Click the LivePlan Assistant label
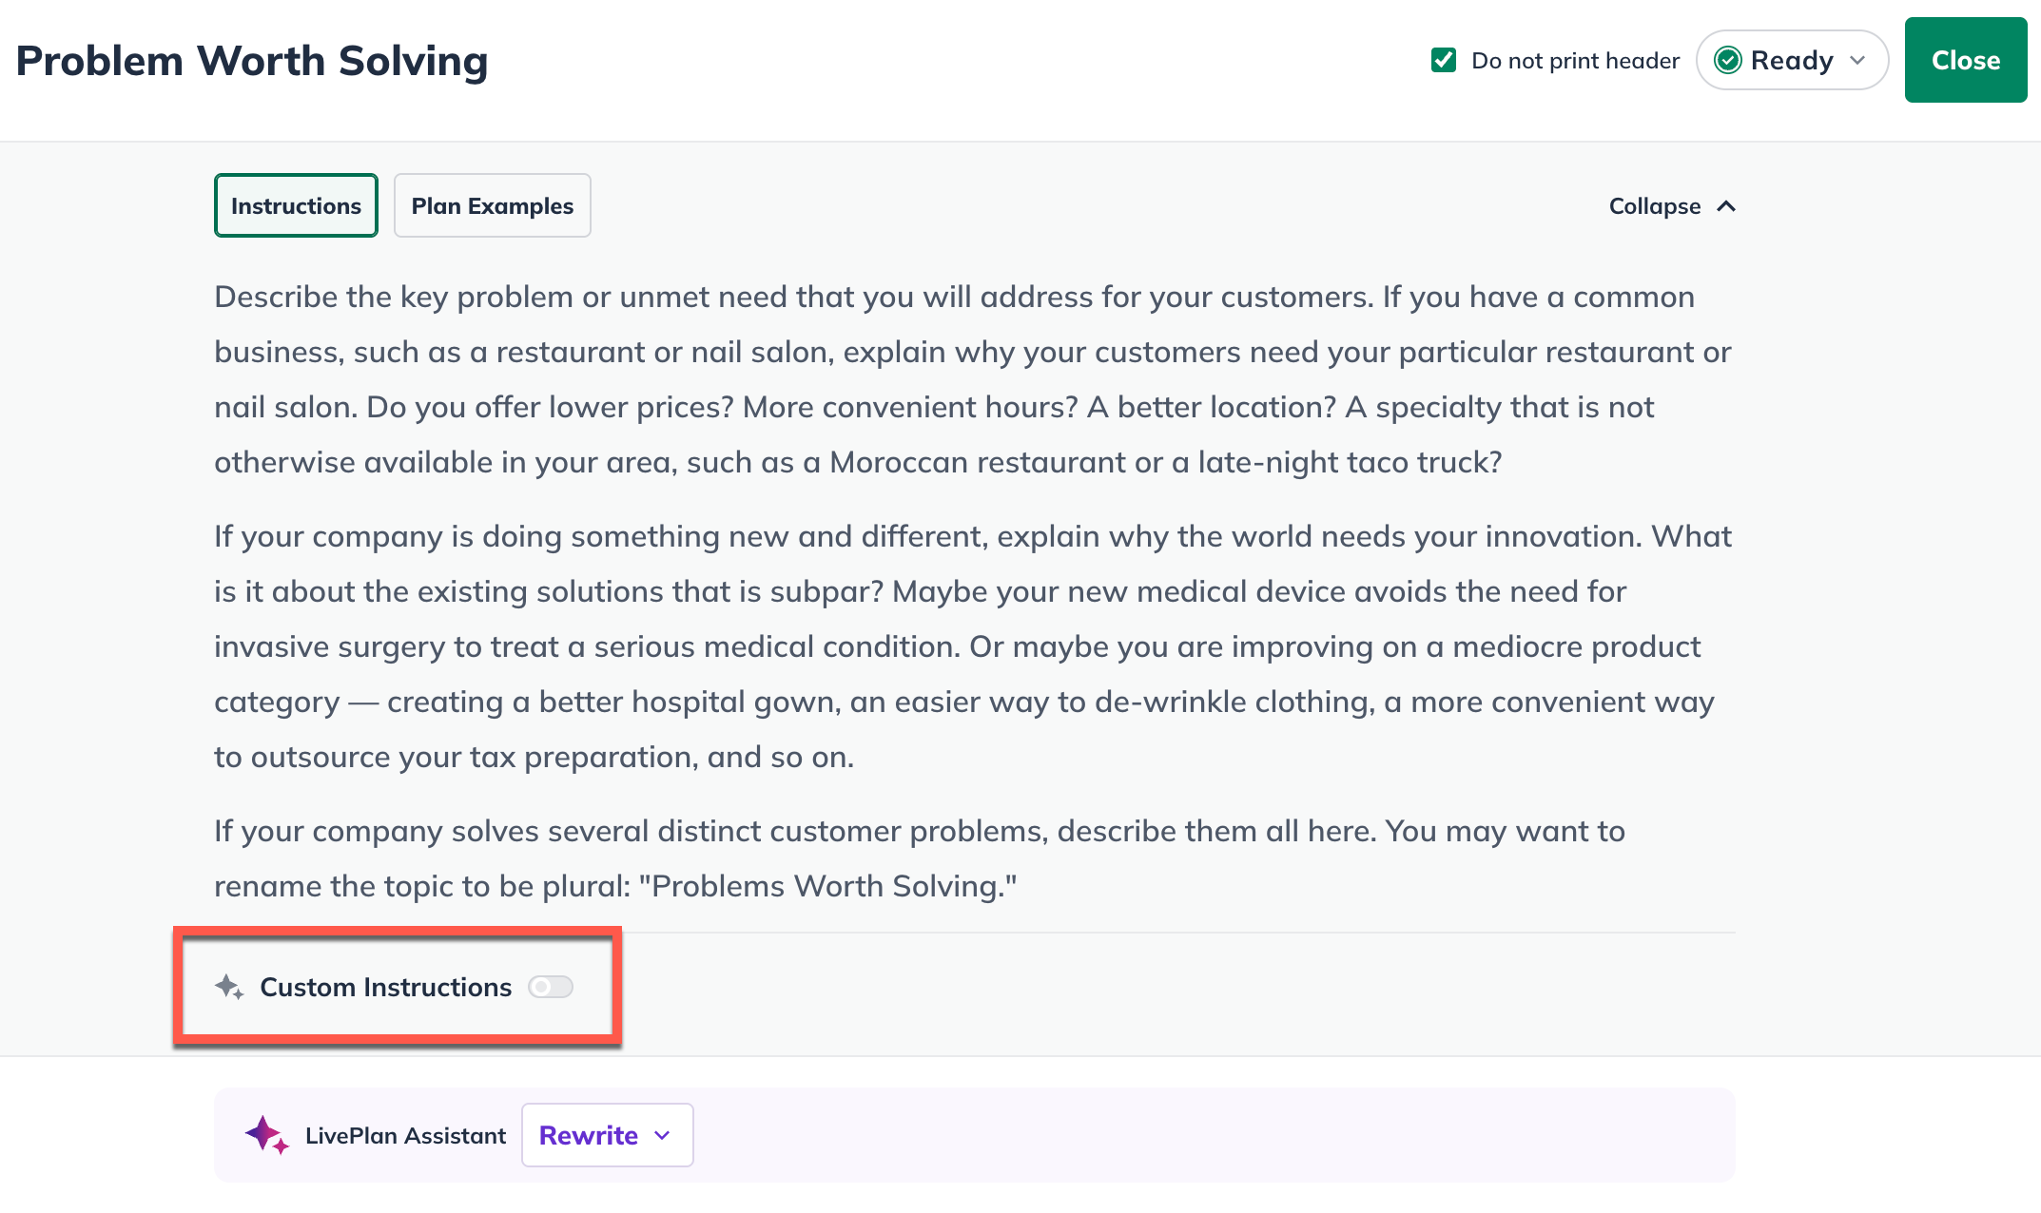2041x1213 pixels. click(x=405, y=1134)
